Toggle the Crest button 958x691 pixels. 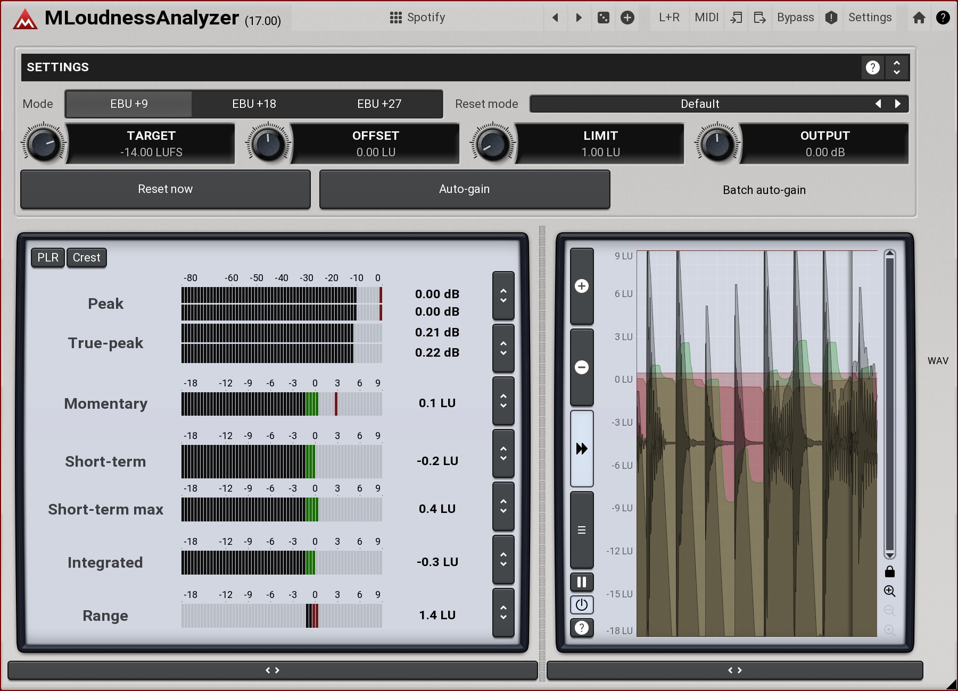pyautogui.click(x=86, y=258)
